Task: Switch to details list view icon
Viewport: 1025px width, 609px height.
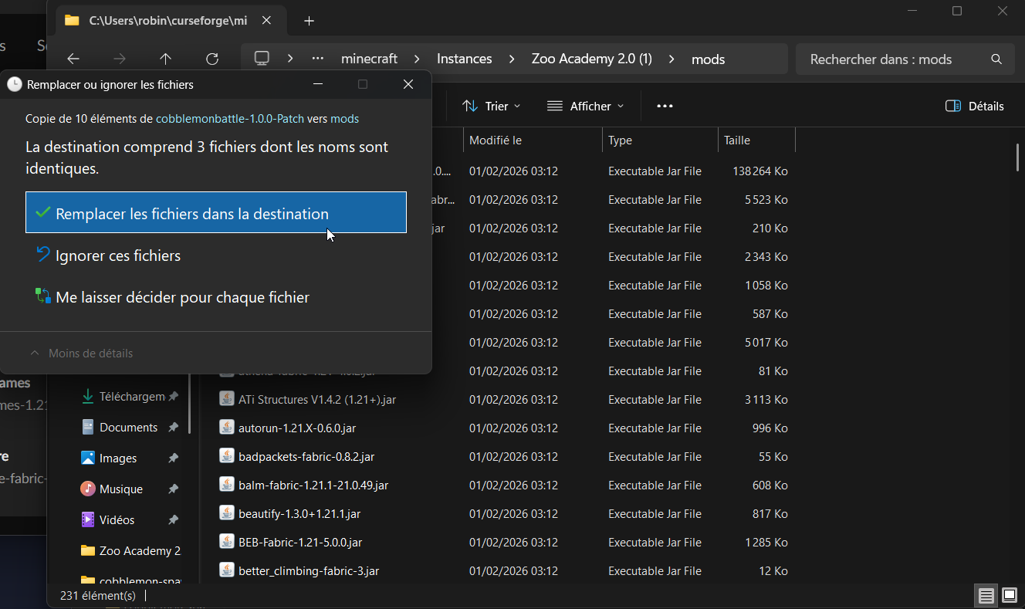Action: (x=986, y=595)
